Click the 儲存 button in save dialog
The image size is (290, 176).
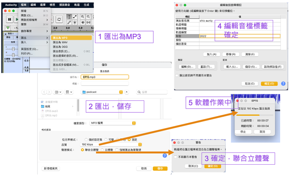click(x=160, y=169)
